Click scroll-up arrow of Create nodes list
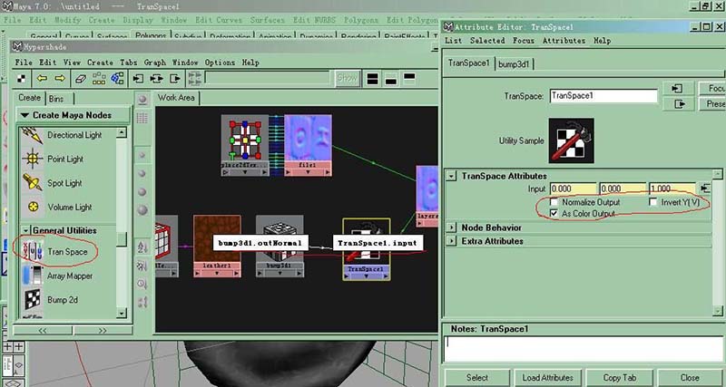The width and height of the screenshot is (726, 387). click(x=122, y=132)
